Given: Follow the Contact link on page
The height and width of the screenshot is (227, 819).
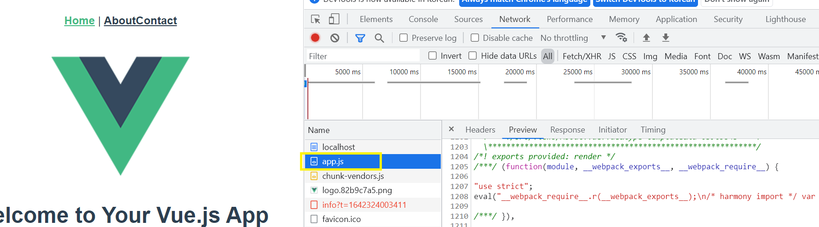Looking at the screenshot, I should pyautogui.click(x=156, y=21).
